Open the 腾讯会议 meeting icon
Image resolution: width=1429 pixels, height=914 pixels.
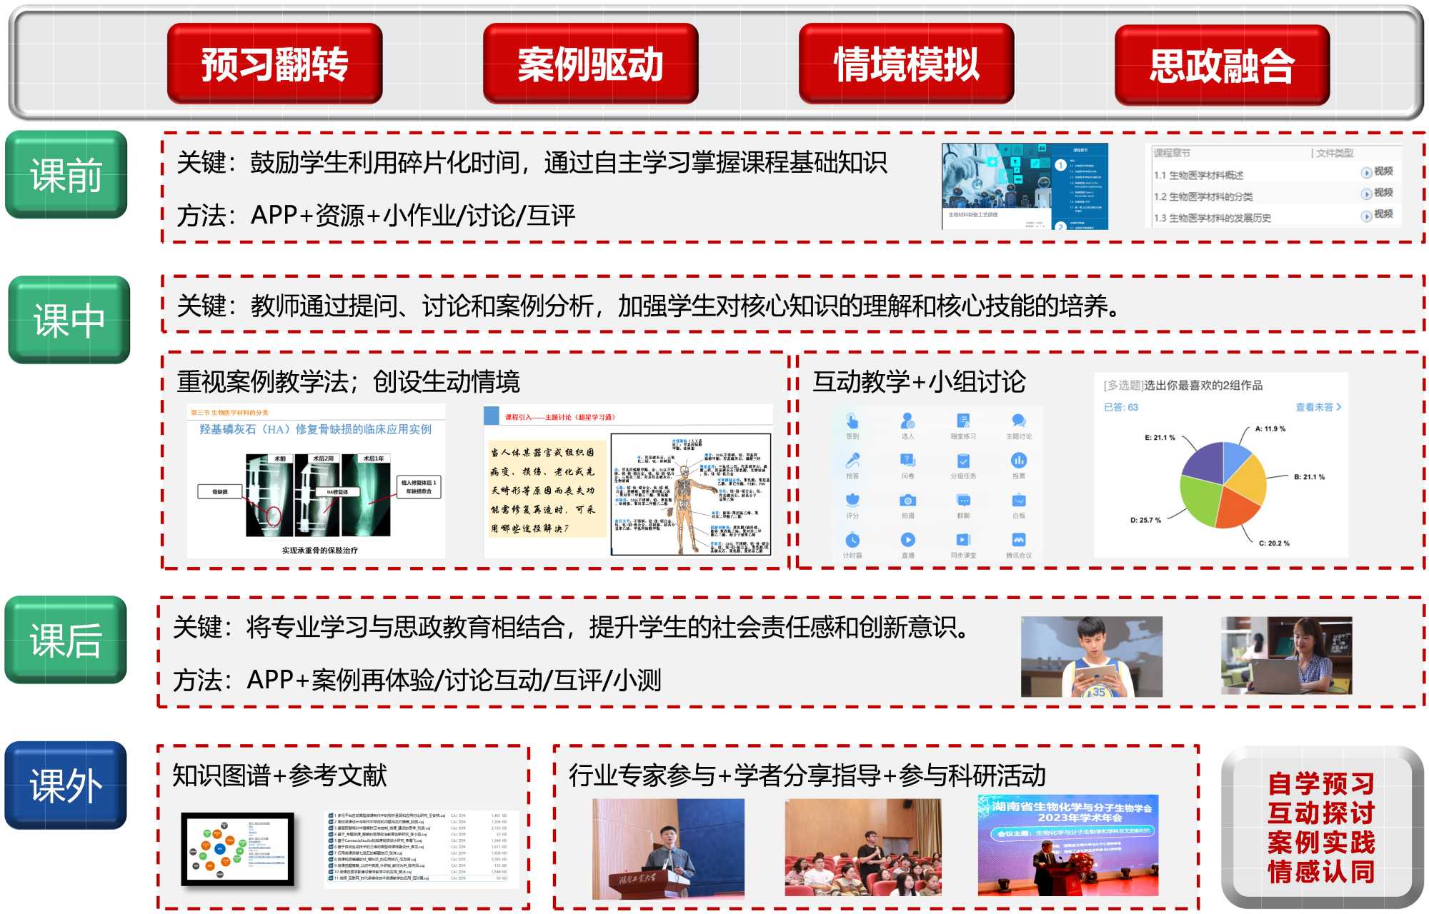tap(1019, 540)
